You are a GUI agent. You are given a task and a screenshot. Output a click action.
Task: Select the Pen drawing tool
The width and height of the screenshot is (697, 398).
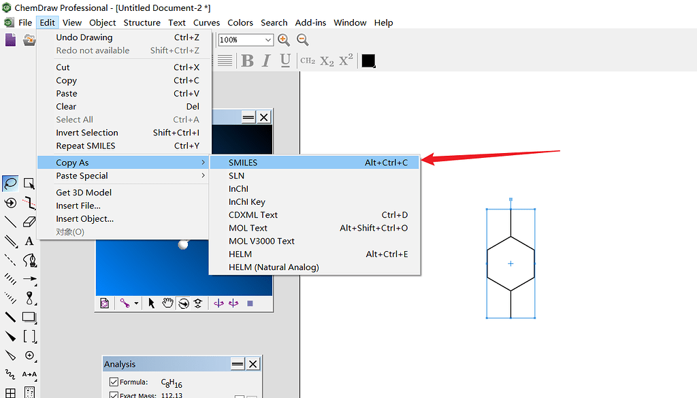[x=29, y=260]
